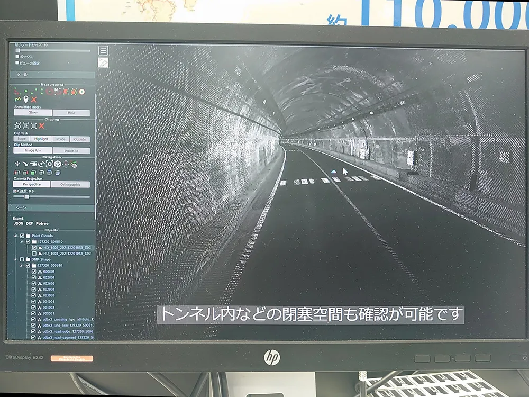Activate the circle measurement tool
This screenshot has height=397, width=529.
[x=49, y=91]
